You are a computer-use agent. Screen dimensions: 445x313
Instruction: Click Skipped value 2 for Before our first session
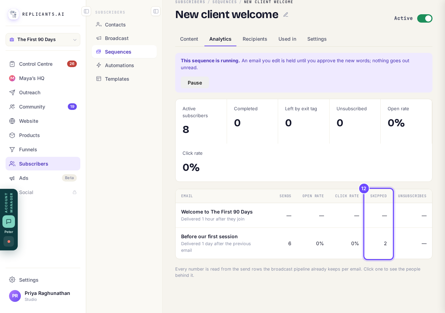(x=385, y=243)
